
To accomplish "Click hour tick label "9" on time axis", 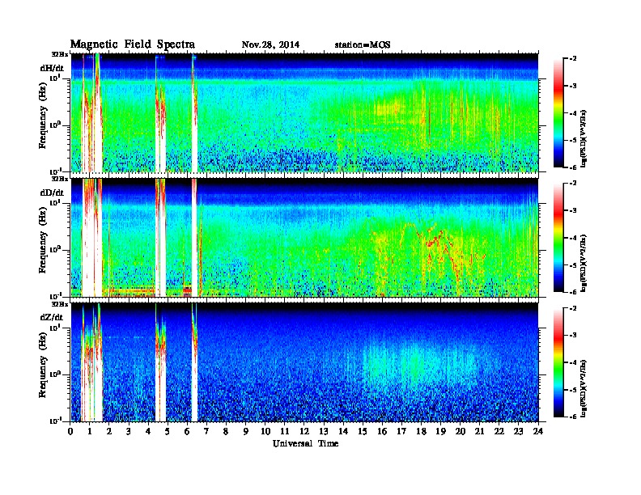I will click(246, 431).
